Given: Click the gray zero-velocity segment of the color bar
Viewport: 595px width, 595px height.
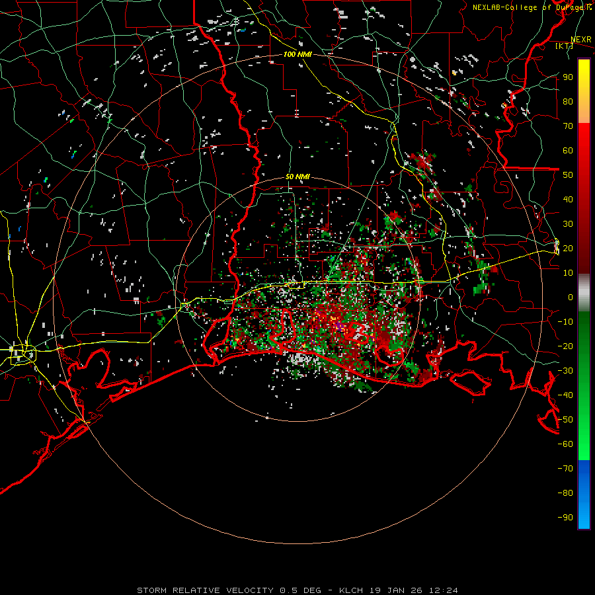Looking at the screenshot, I should point(584,293).
